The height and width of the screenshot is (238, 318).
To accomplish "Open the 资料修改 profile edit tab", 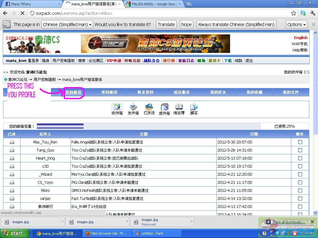I will [x=74, y=92].
